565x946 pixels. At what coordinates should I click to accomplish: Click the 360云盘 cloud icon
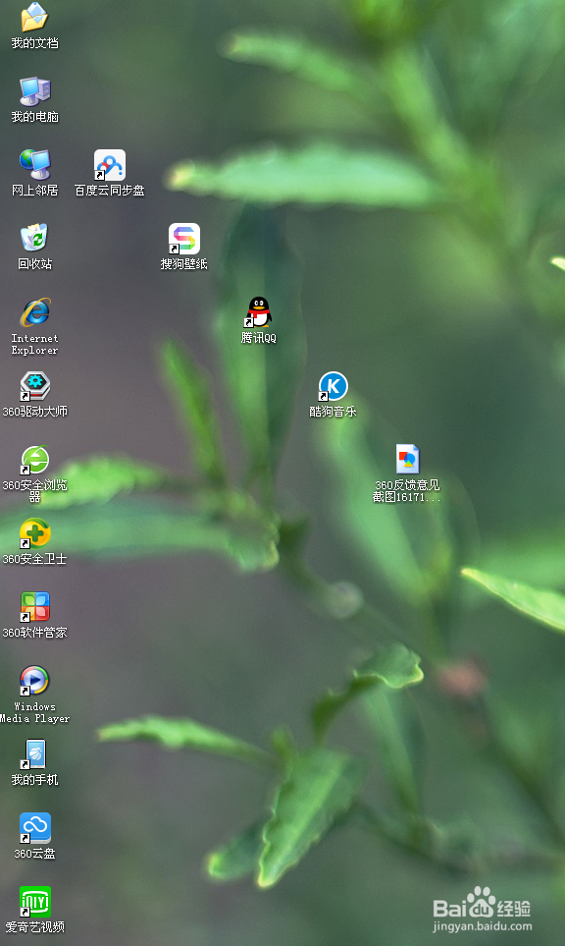pyautogui.click(x=35, y=828)
